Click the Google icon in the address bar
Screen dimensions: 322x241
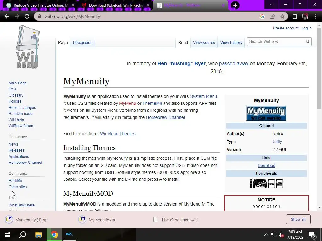(262, 16)
